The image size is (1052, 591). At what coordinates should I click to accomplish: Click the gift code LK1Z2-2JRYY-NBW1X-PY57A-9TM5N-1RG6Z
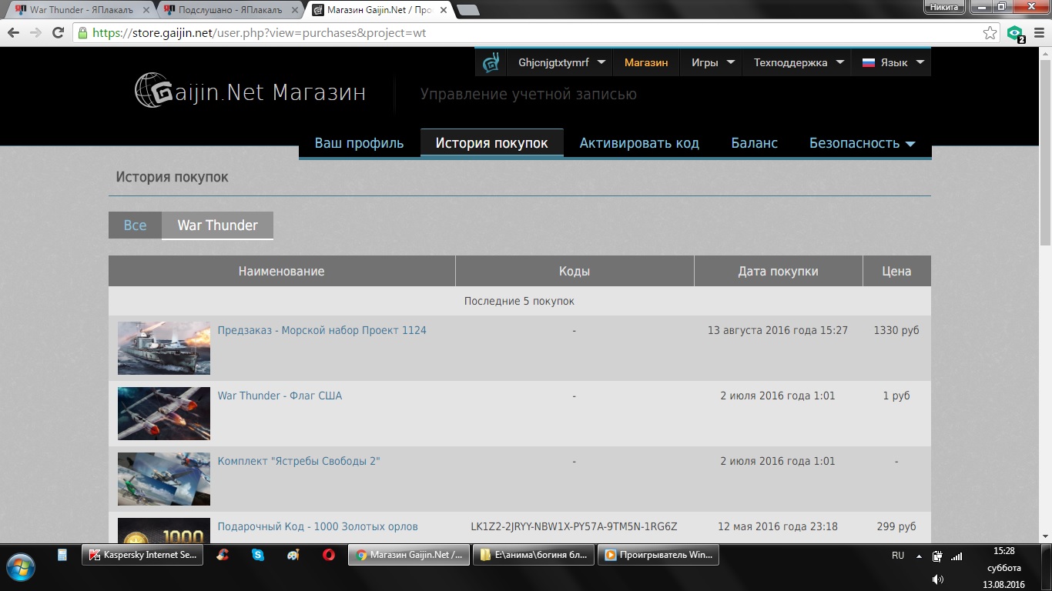point(574,526)
